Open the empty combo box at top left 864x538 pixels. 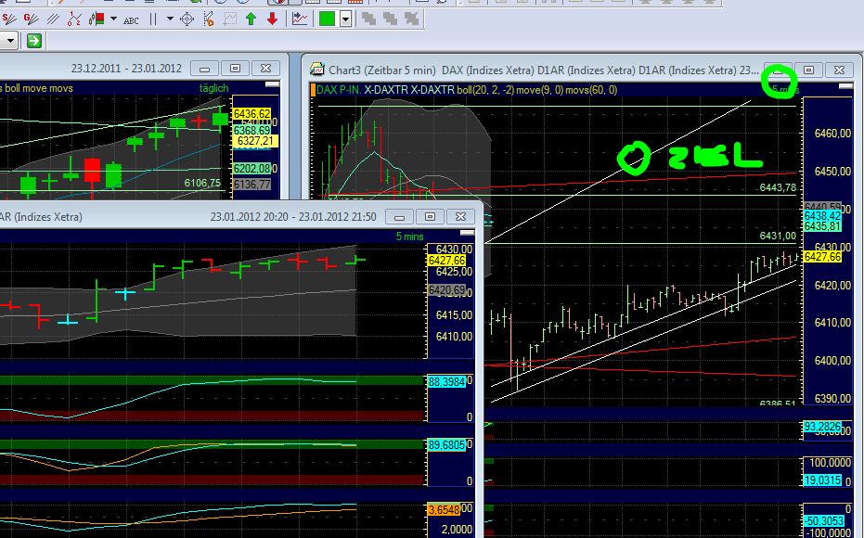[x=11, y=40]
